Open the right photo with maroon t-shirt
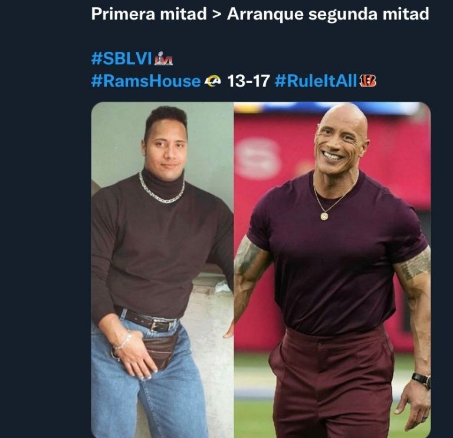The image size is (453, 438). click(x=332, y=270)
